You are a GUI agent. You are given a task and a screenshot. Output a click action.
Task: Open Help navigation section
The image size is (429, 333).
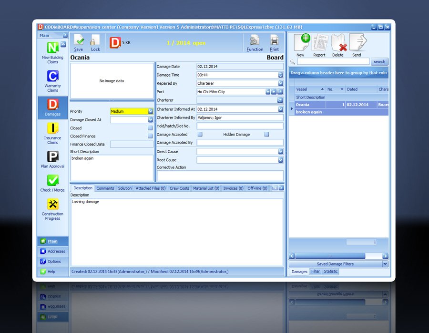coord(52,272)
